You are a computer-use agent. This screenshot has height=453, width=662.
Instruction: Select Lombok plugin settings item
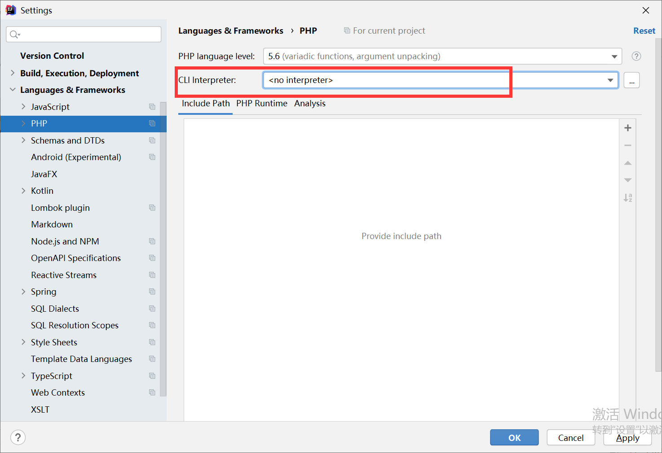[60, 208]
